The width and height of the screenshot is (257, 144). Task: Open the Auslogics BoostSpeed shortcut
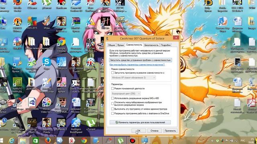76,126
